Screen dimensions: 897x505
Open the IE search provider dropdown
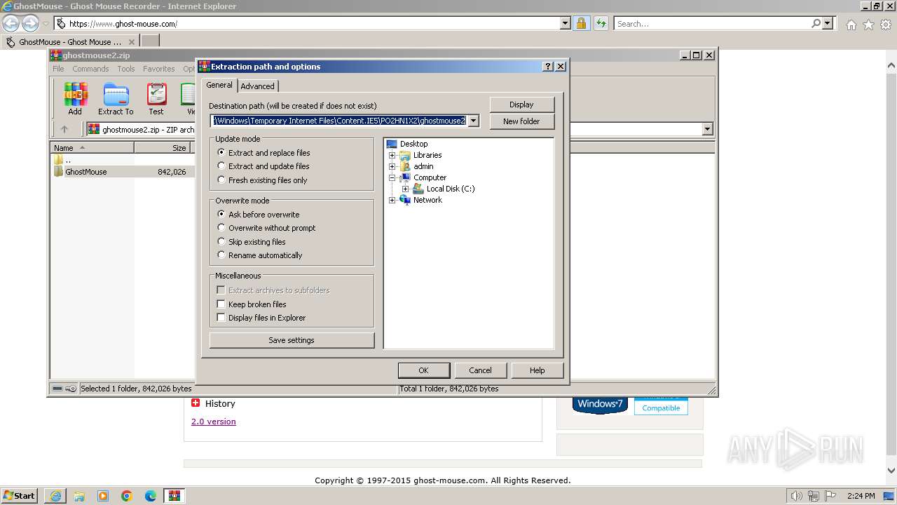(828, 23)
